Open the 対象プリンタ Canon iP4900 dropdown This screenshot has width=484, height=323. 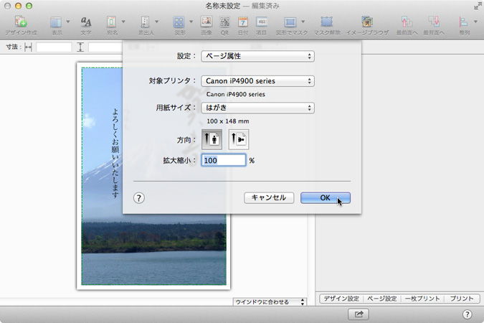[x=257, y=81]
